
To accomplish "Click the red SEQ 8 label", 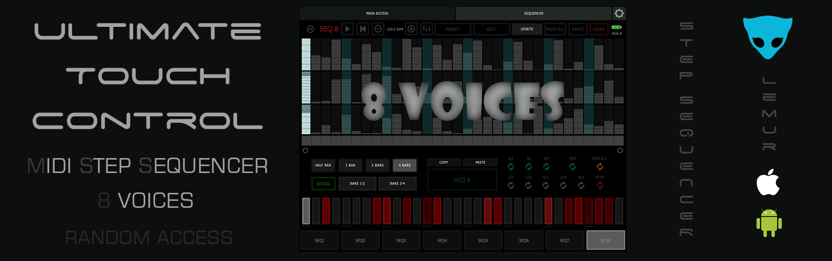I will tap(329, 29).
